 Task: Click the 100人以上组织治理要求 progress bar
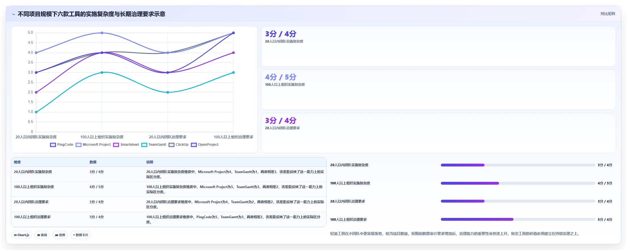pos(518,219)
